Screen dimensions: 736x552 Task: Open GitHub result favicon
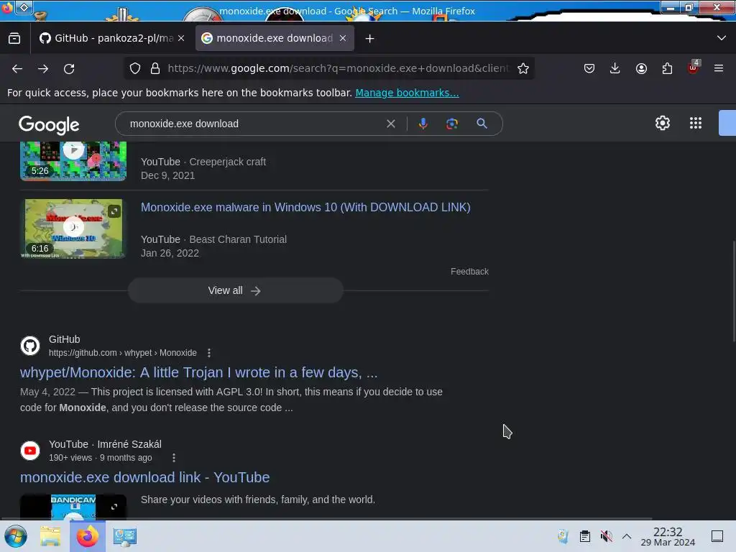pyautogui.click(x=30, y=346)
